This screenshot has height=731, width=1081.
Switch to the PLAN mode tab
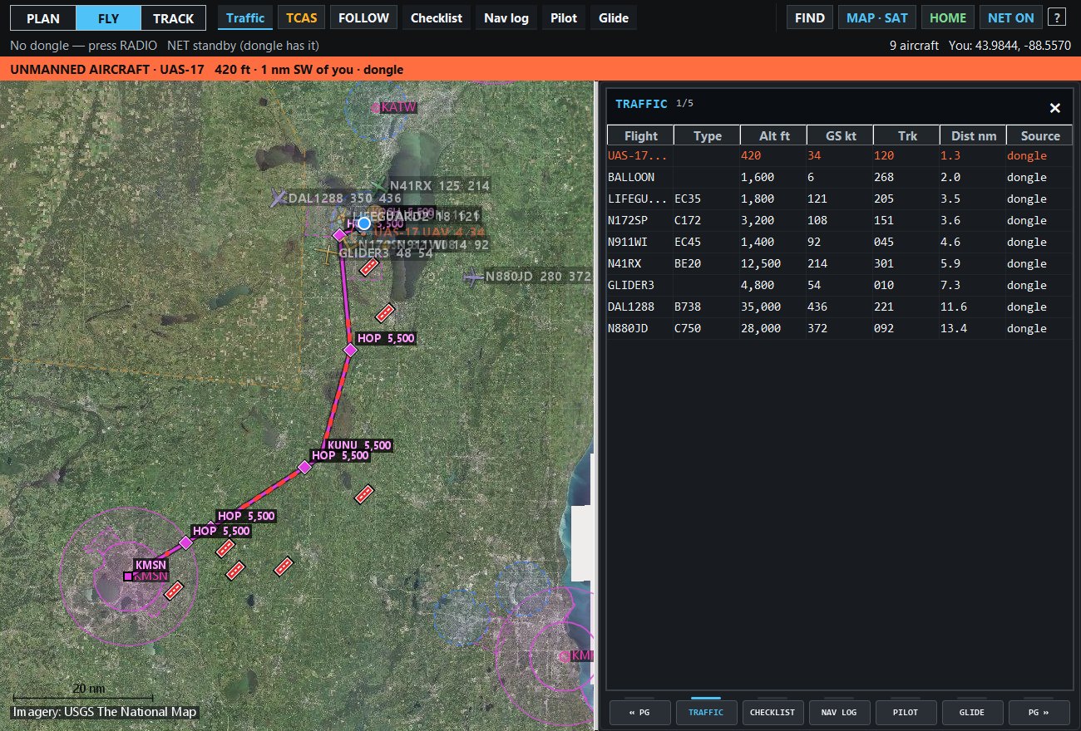coord(42,17)
